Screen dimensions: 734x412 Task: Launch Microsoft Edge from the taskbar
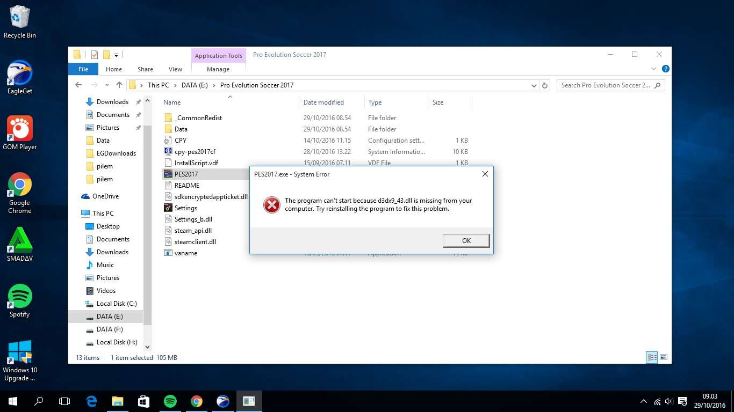tap(91, 401)
